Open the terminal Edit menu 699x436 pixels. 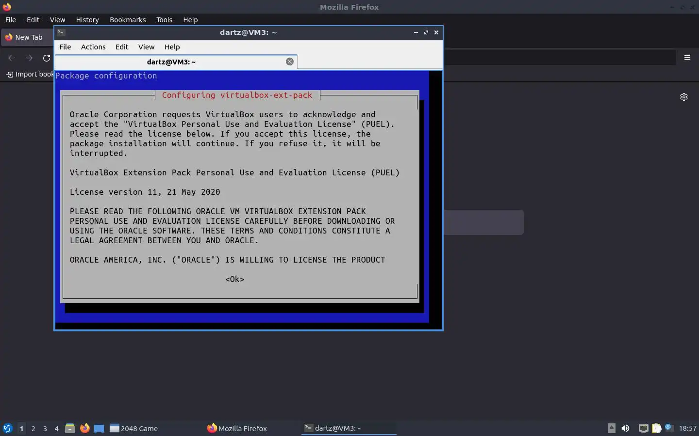coord(122,47)
